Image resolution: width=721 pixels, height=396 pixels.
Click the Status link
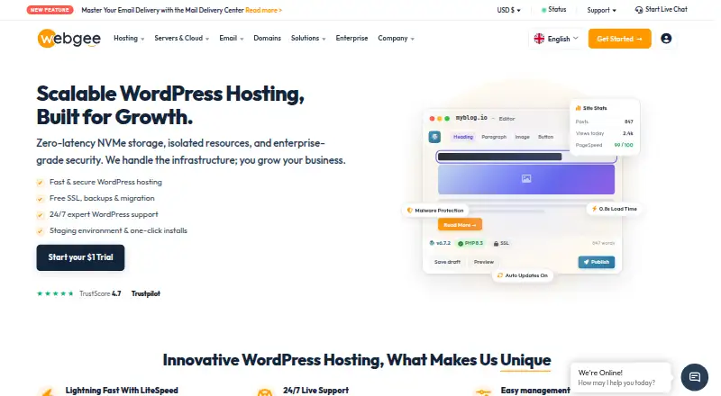557,9
